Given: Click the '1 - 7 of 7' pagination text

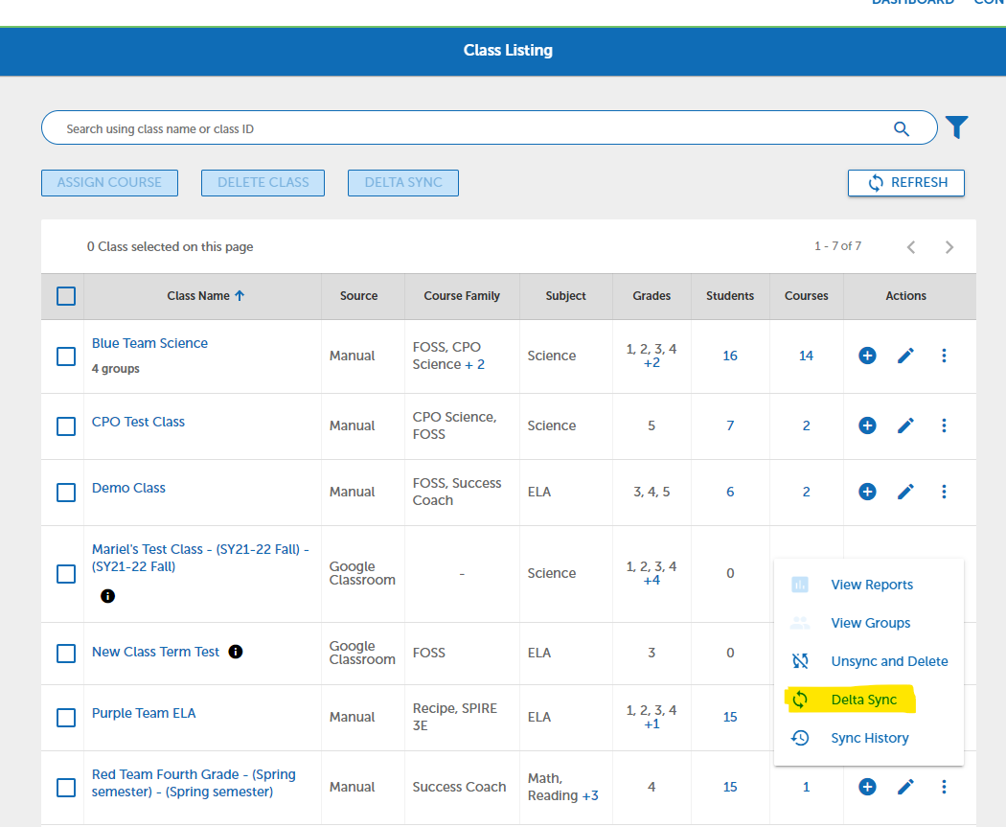Looking at the screenshot, I should (838, 246).
